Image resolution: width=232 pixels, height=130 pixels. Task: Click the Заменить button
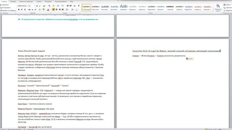pos(228,8)
